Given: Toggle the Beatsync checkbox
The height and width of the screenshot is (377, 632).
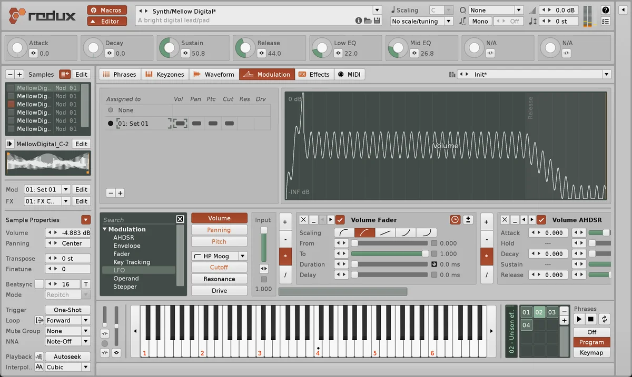Looking at the screenshot, I should (39, 284).
